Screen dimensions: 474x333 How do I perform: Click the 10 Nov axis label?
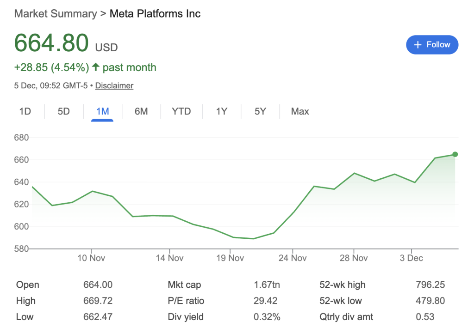(91, 258)
